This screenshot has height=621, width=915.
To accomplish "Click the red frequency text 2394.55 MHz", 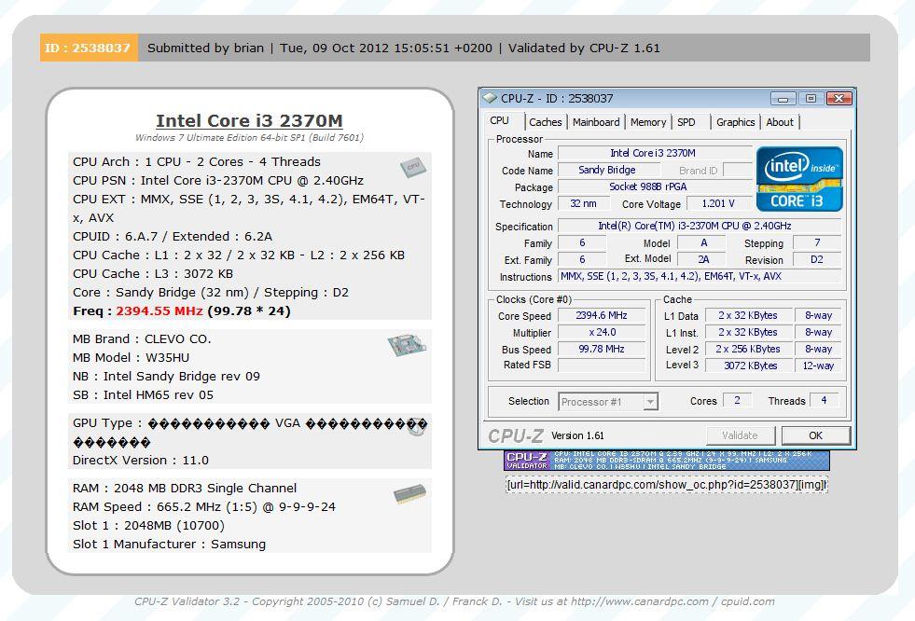I will pyautogui.click(x=159, y=310).
